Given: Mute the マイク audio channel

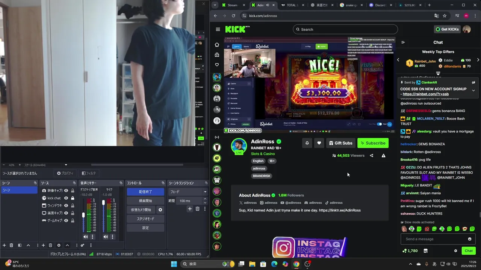Looking at the screenshot, I should pos(105,237).
